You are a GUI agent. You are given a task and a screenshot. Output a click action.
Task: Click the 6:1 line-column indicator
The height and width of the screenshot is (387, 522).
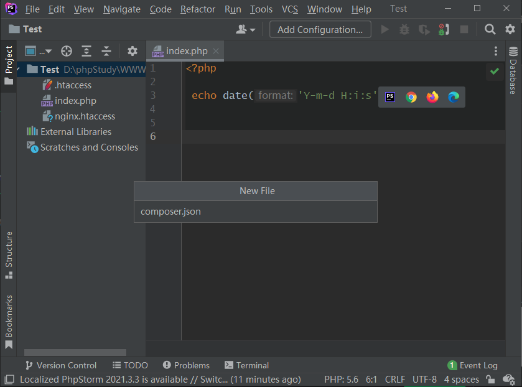[x=371, y=380]
